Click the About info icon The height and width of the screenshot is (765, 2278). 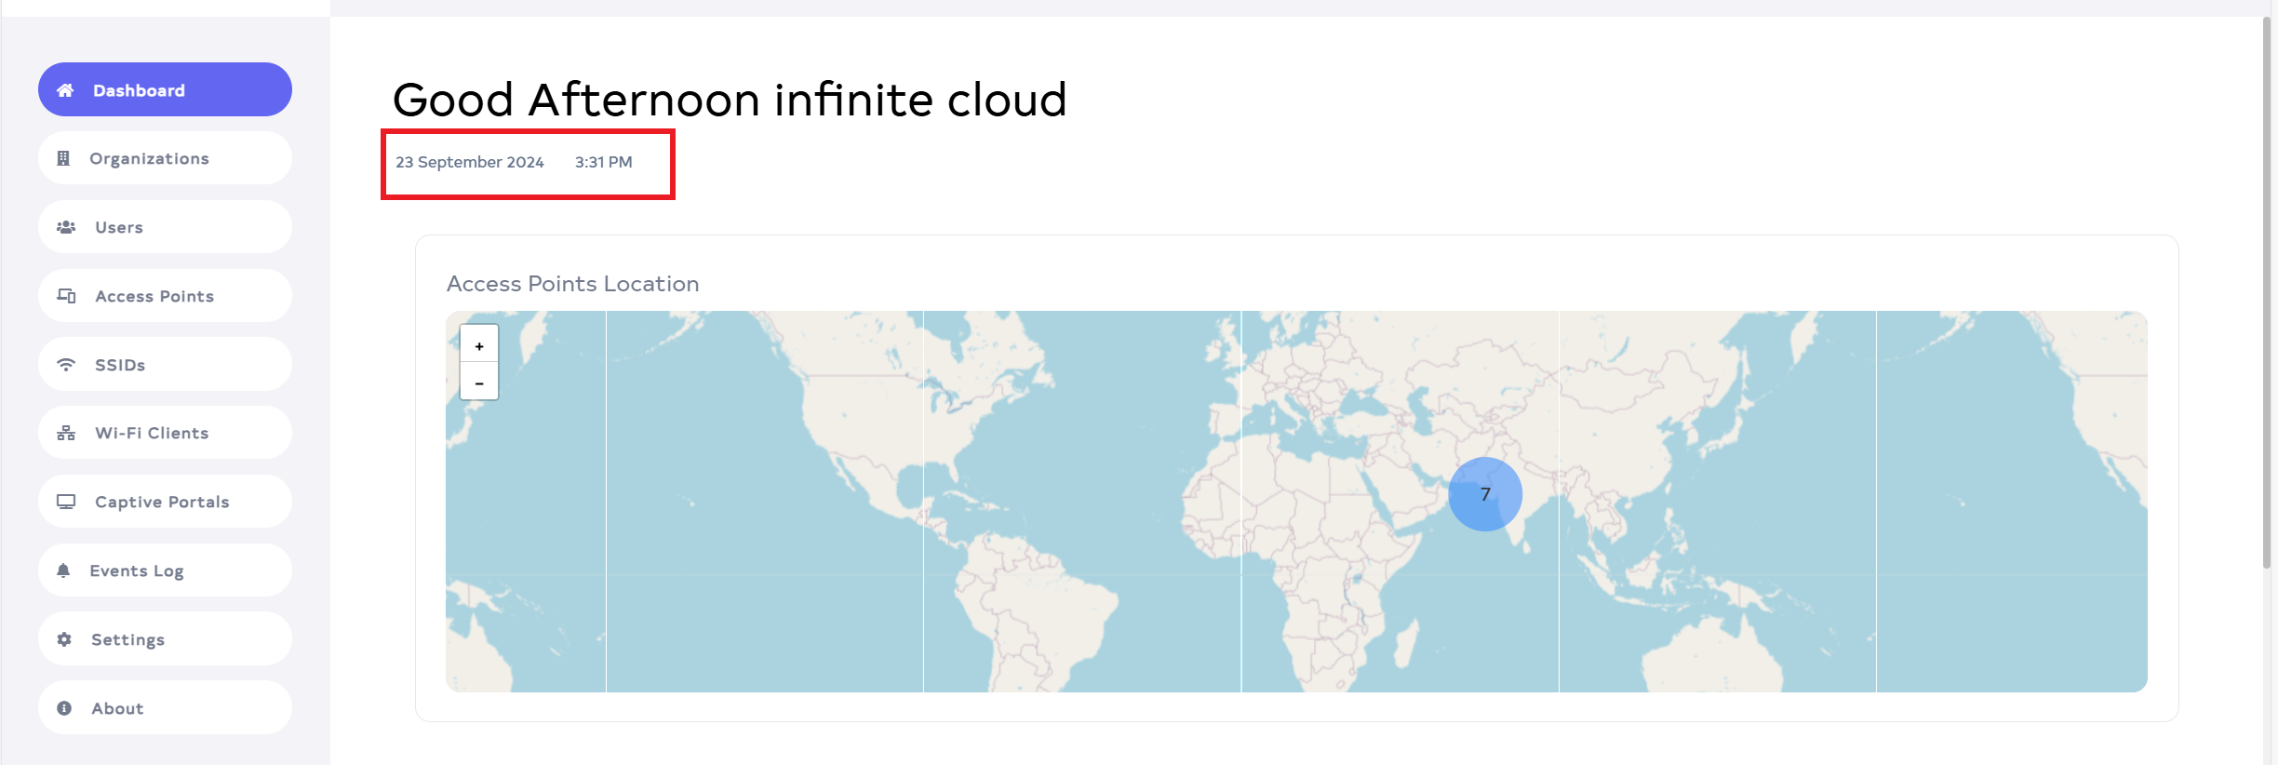click(x=64, y=708)
